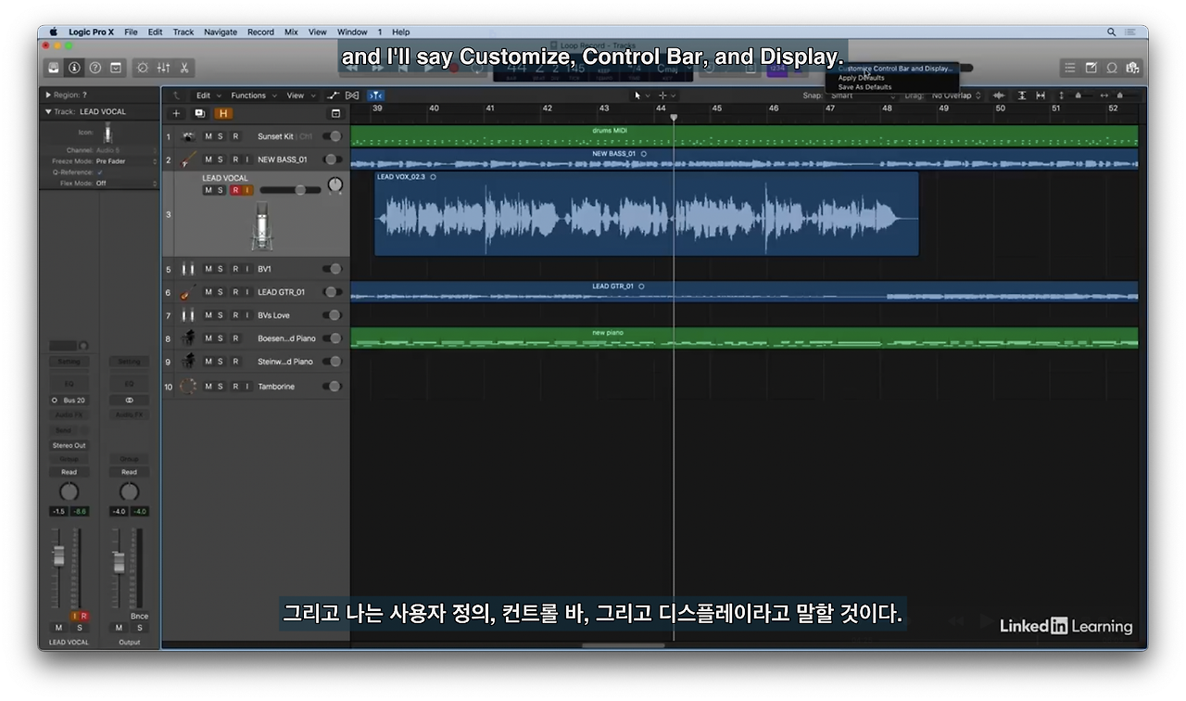Adjust LEAD VOCAL track header volume slider
Viewport: 1186px width, 701px height.
[x=289, y=190]
